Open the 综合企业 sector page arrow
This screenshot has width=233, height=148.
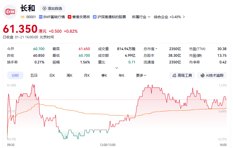tap(184, 17)
